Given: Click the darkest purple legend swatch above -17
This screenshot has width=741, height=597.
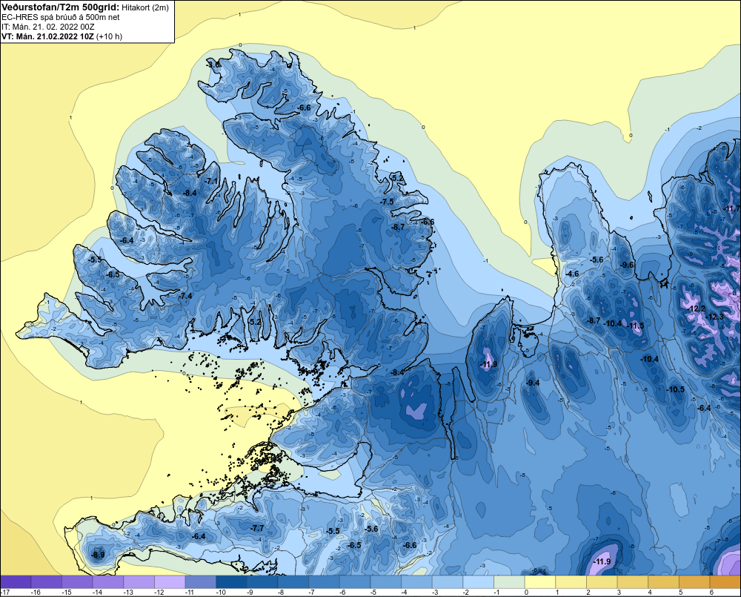Looking at the screenshot, I should tap(16, 582).
